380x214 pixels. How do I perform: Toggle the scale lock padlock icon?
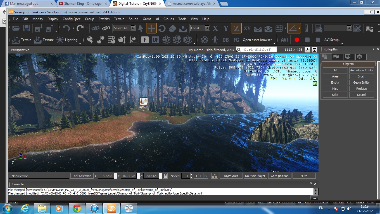tap(165, 176)
